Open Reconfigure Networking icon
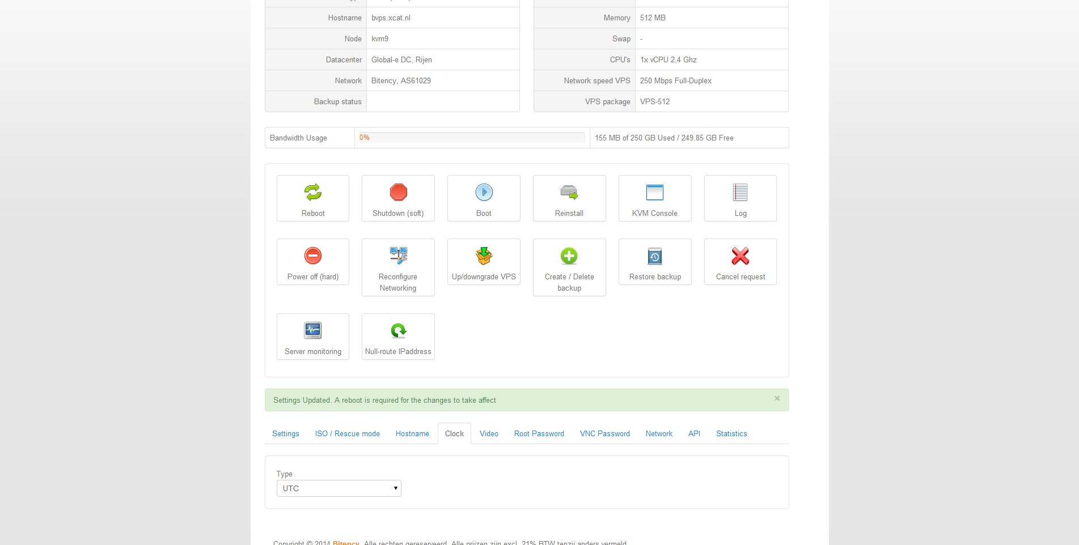This screenshot has width=1079, height=545. (x=398, y=256)
